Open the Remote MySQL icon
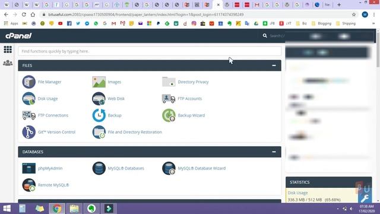Screen dimensions: 380x214 29,185
